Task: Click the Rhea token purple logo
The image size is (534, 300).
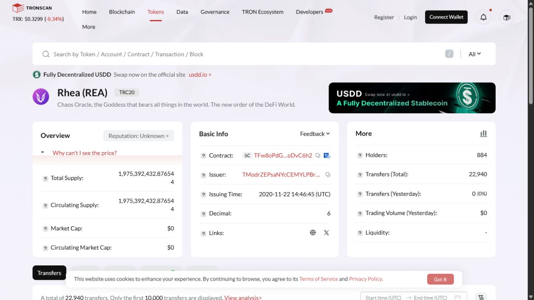Action: click(41, 96)
